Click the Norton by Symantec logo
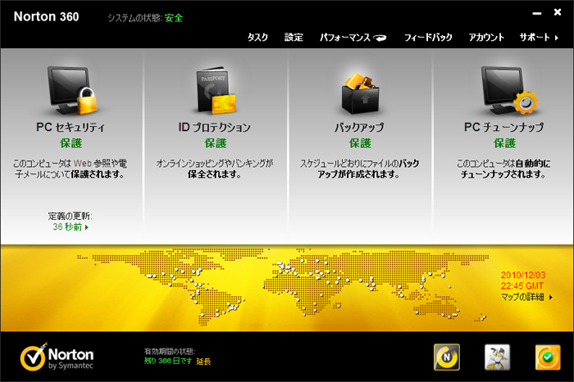Screen dimensions: 574x382 [57, 357]
